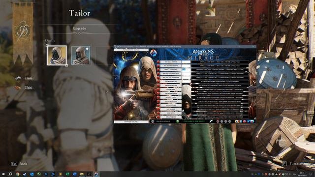Click the value field in the trainer's second cheat row
The width and height of the screenshot is (315, 177).
click(x=186, y=66)
